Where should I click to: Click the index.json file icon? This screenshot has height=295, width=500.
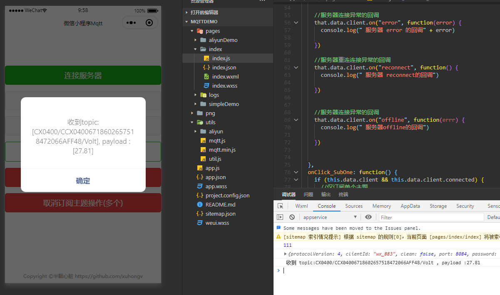click(206, 67)
